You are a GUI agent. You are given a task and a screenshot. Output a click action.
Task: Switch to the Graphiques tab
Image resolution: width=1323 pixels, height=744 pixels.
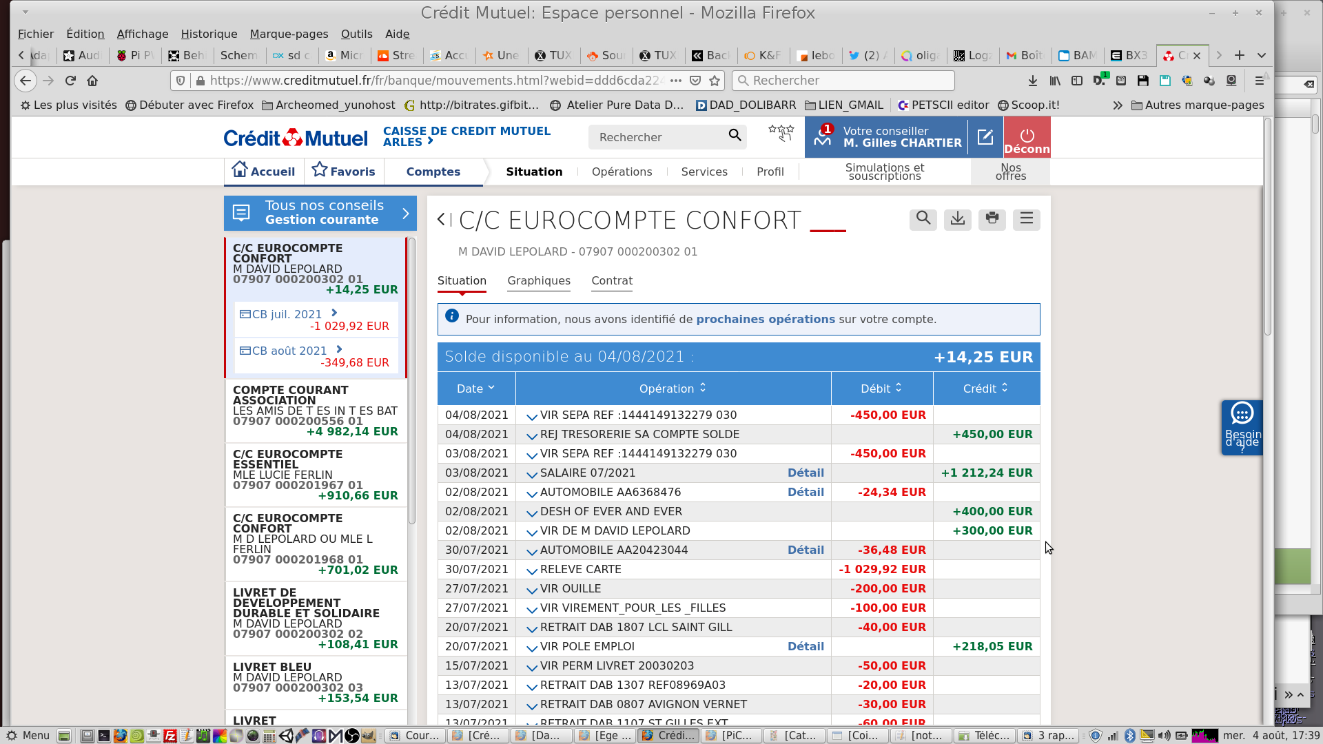(538, 281)
